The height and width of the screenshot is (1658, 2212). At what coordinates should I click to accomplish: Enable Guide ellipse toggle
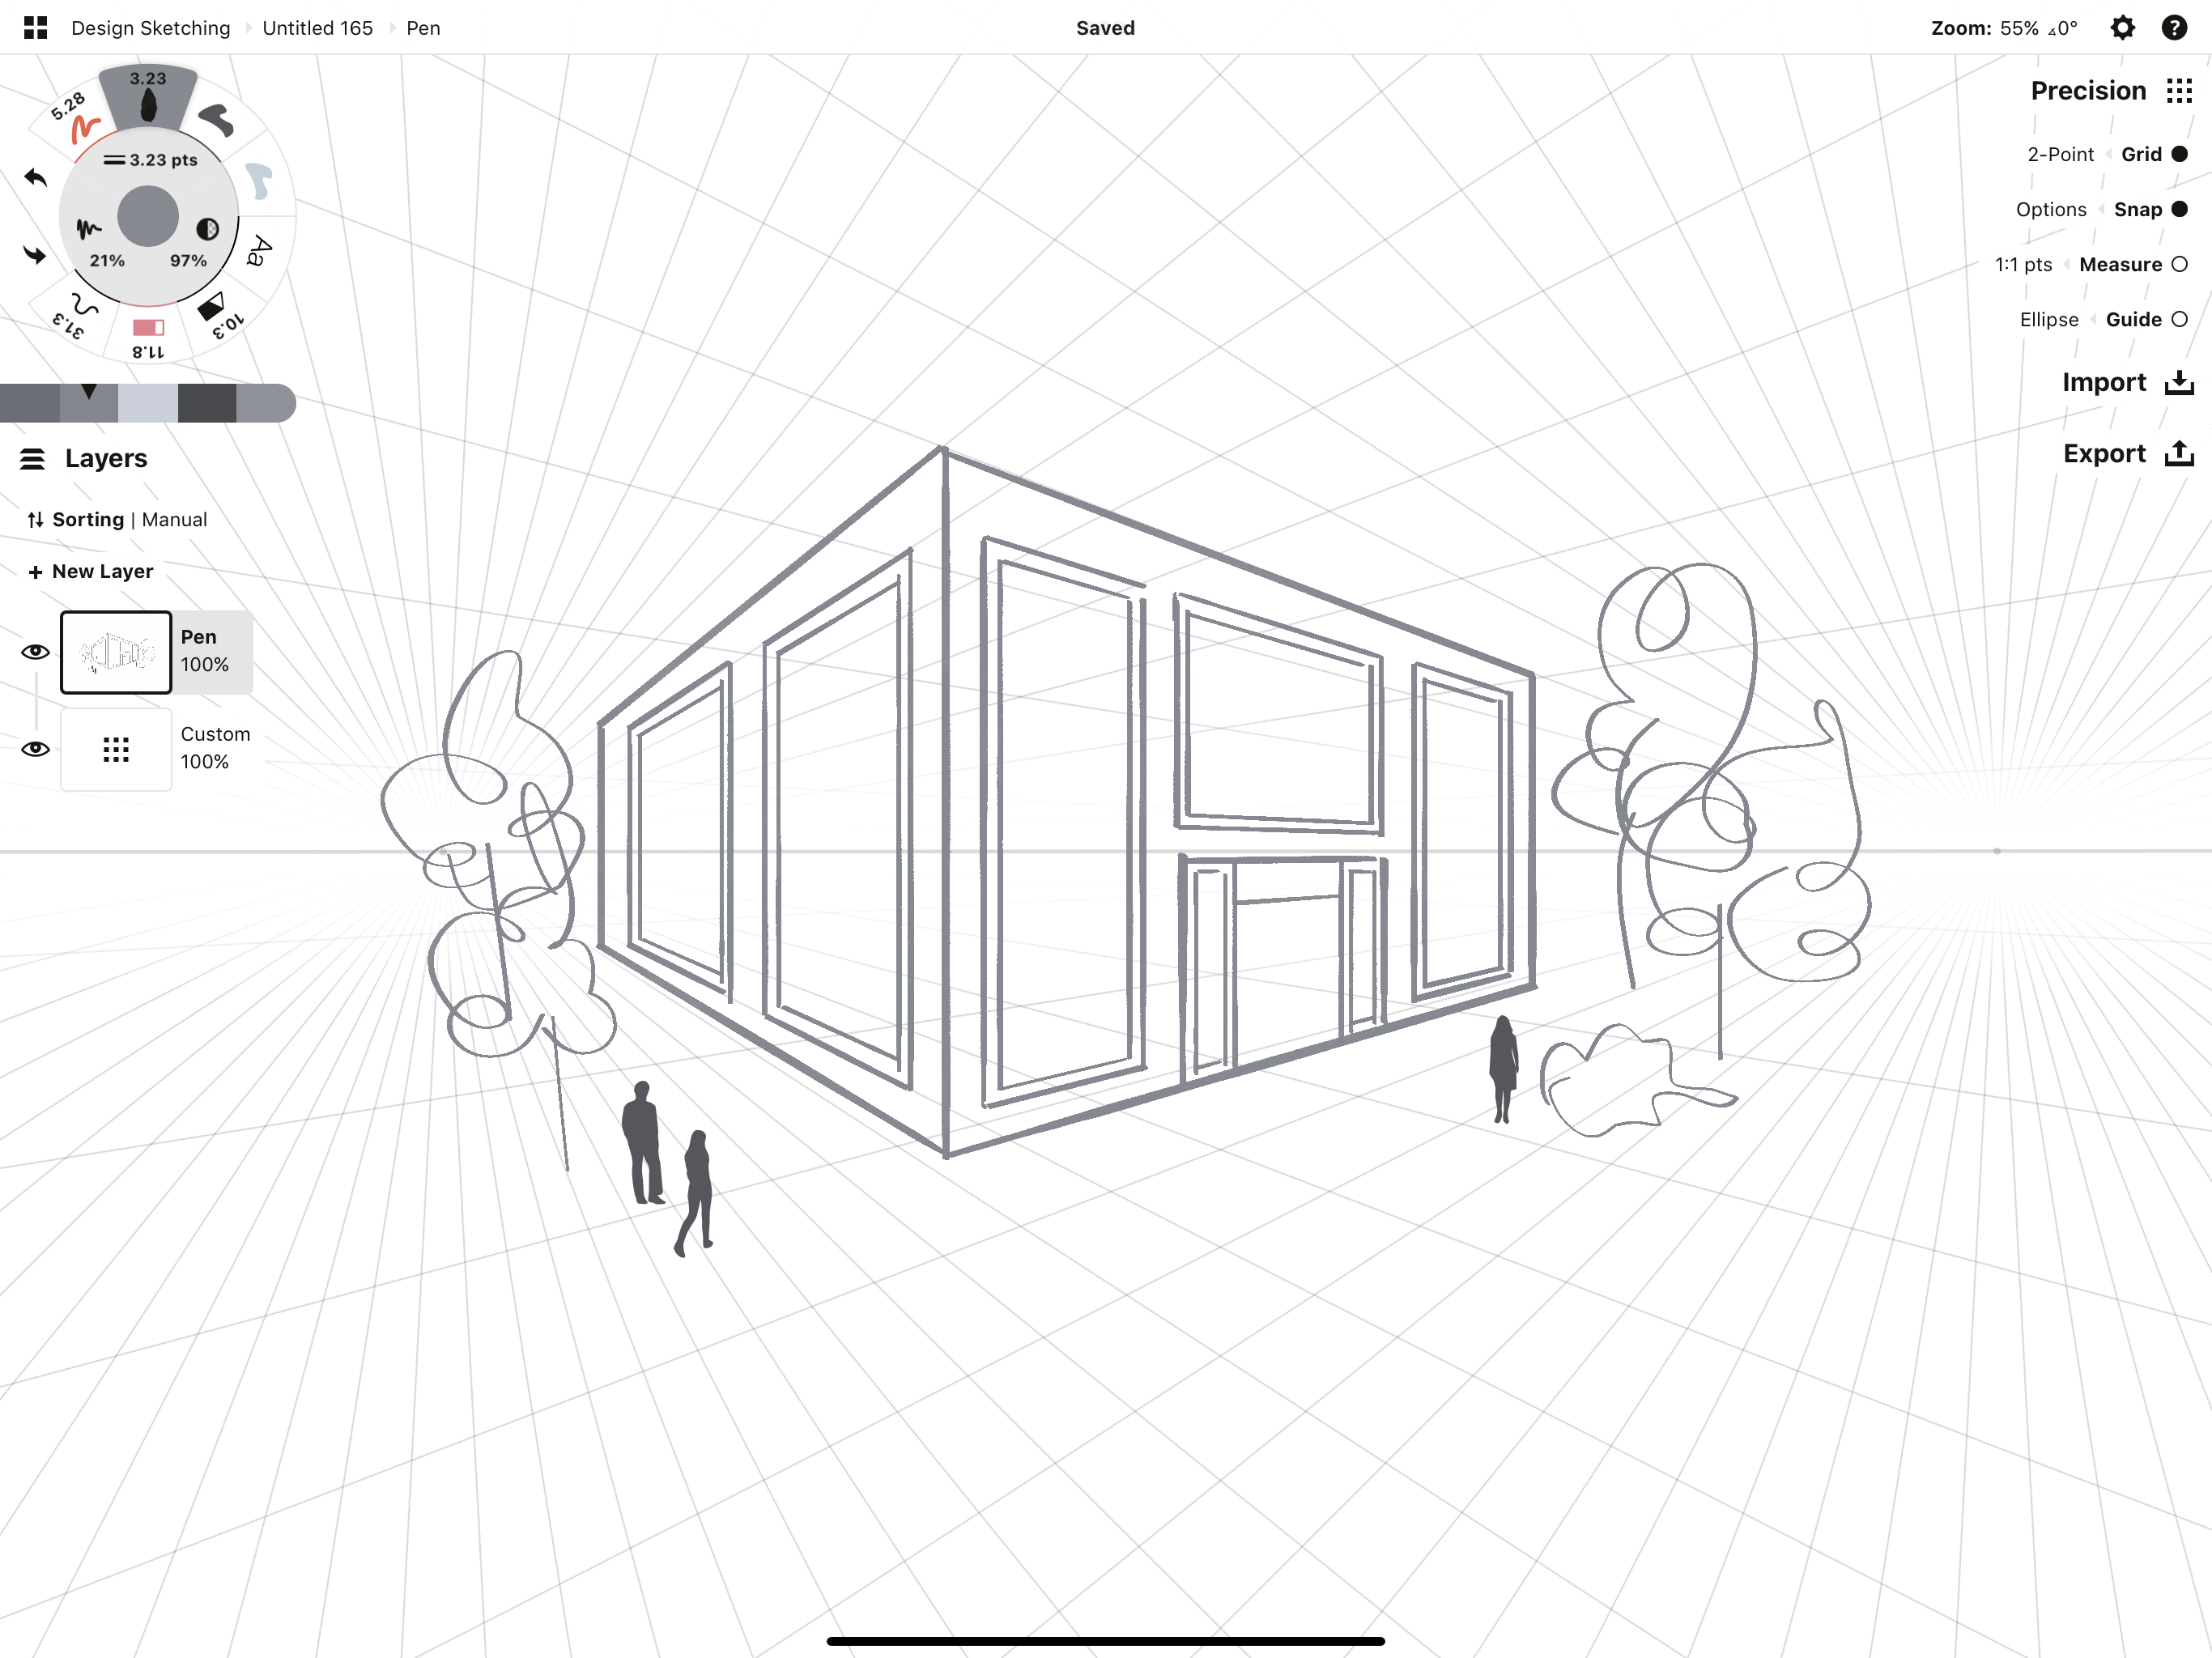click(2179, 319)
